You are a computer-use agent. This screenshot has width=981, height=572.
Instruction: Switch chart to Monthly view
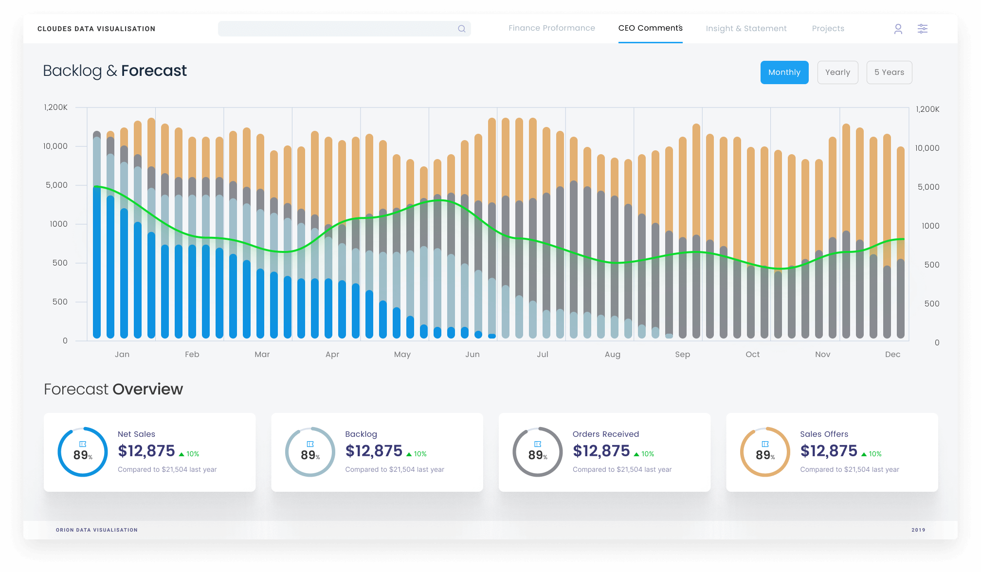click(784, 72)
